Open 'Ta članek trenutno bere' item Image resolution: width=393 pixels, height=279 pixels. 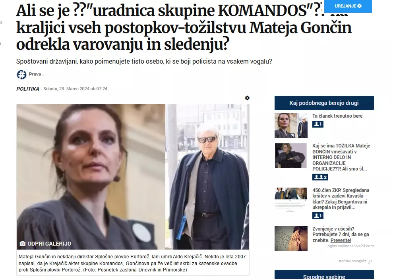337,116
